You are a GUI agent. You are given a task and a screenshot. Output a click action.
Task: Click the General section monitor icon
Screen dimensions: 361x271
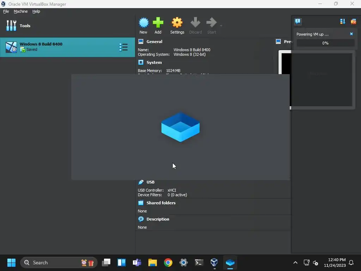click(141, 42)
